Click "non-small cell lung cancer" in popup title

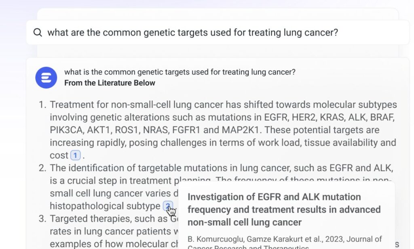[245, 222]
